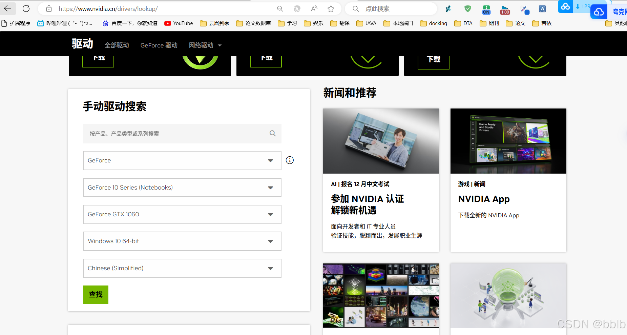Click the green glass dome illustration thumbnail

pos(508,296)
